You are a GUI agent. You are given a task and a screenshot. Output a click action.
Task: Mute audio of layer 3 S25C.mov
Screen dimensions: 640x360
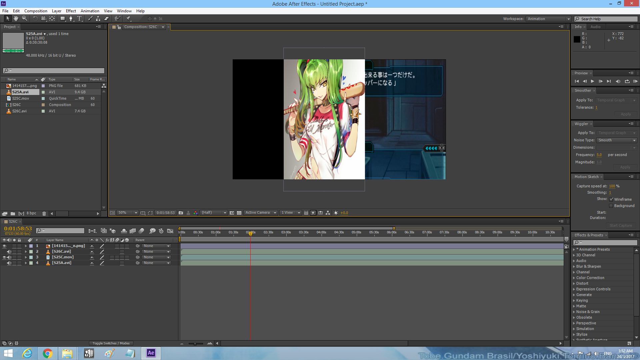point(9,257)
